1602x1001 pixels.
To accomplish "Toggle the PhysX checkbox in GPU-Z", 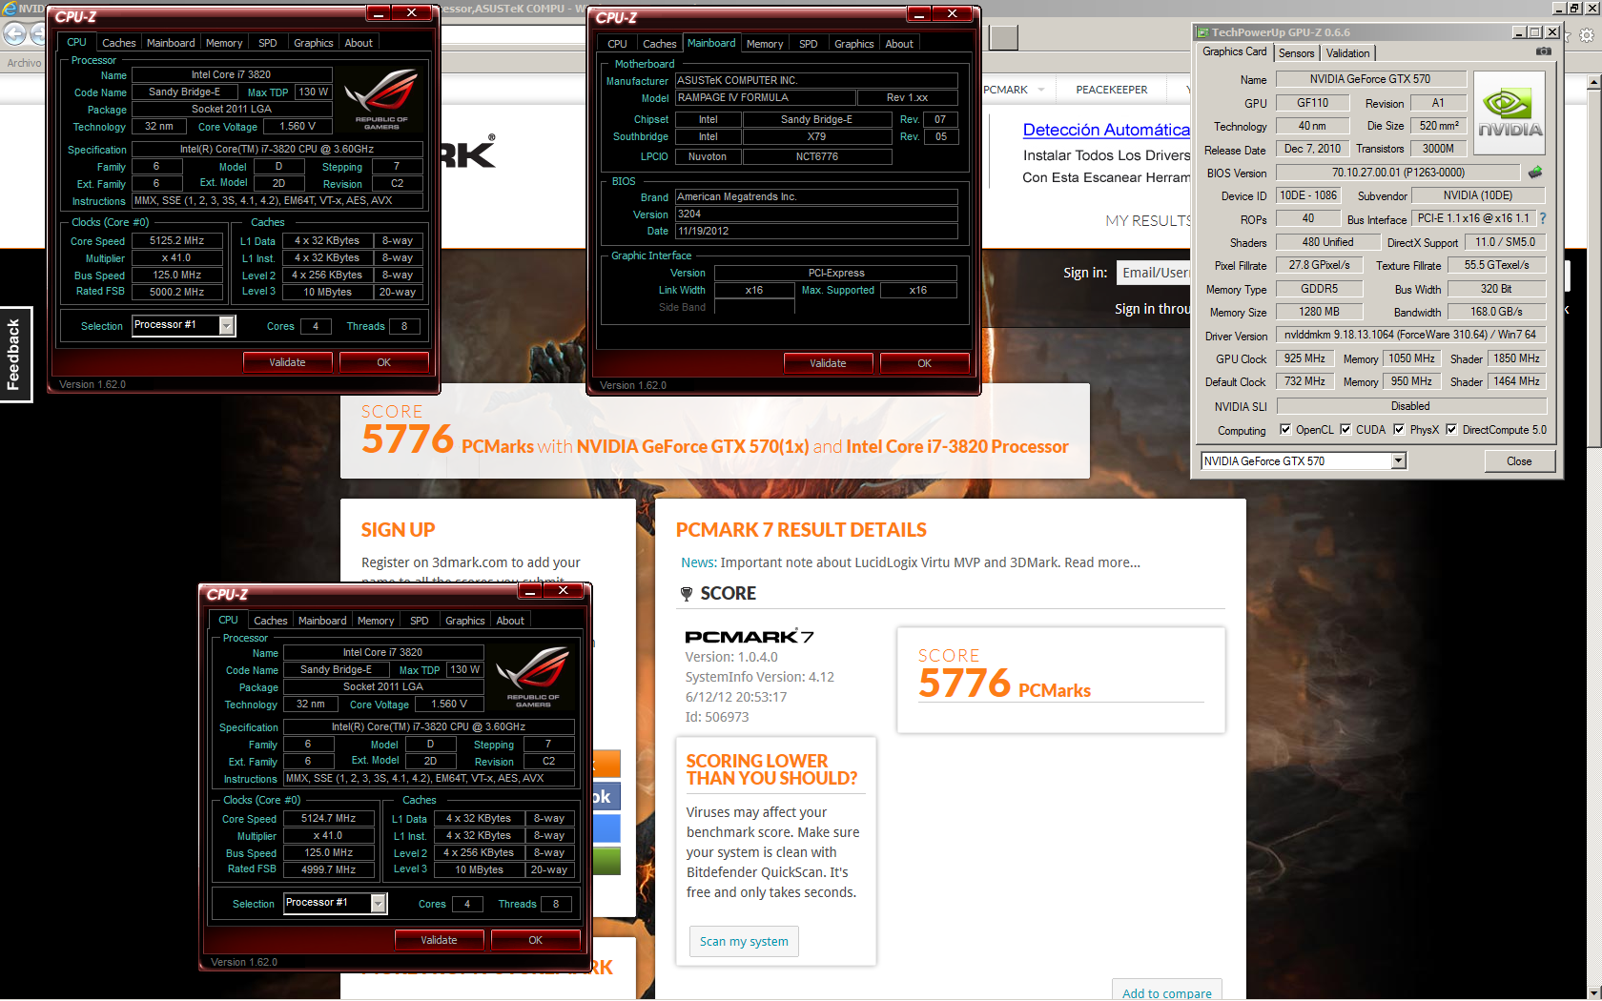I will [1399, 430].
